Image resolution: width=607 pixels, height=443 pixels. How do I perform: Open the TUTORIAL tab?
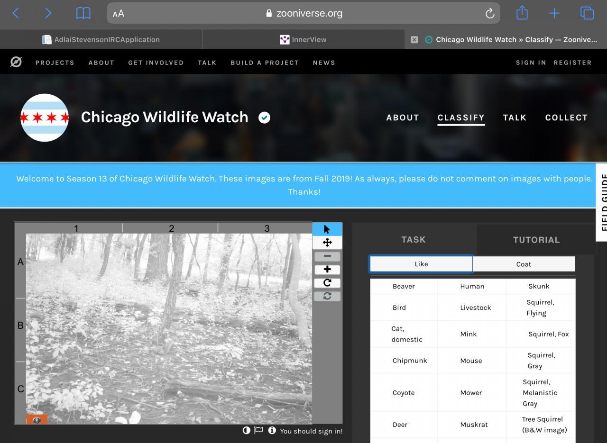click(x=536, y=240)
